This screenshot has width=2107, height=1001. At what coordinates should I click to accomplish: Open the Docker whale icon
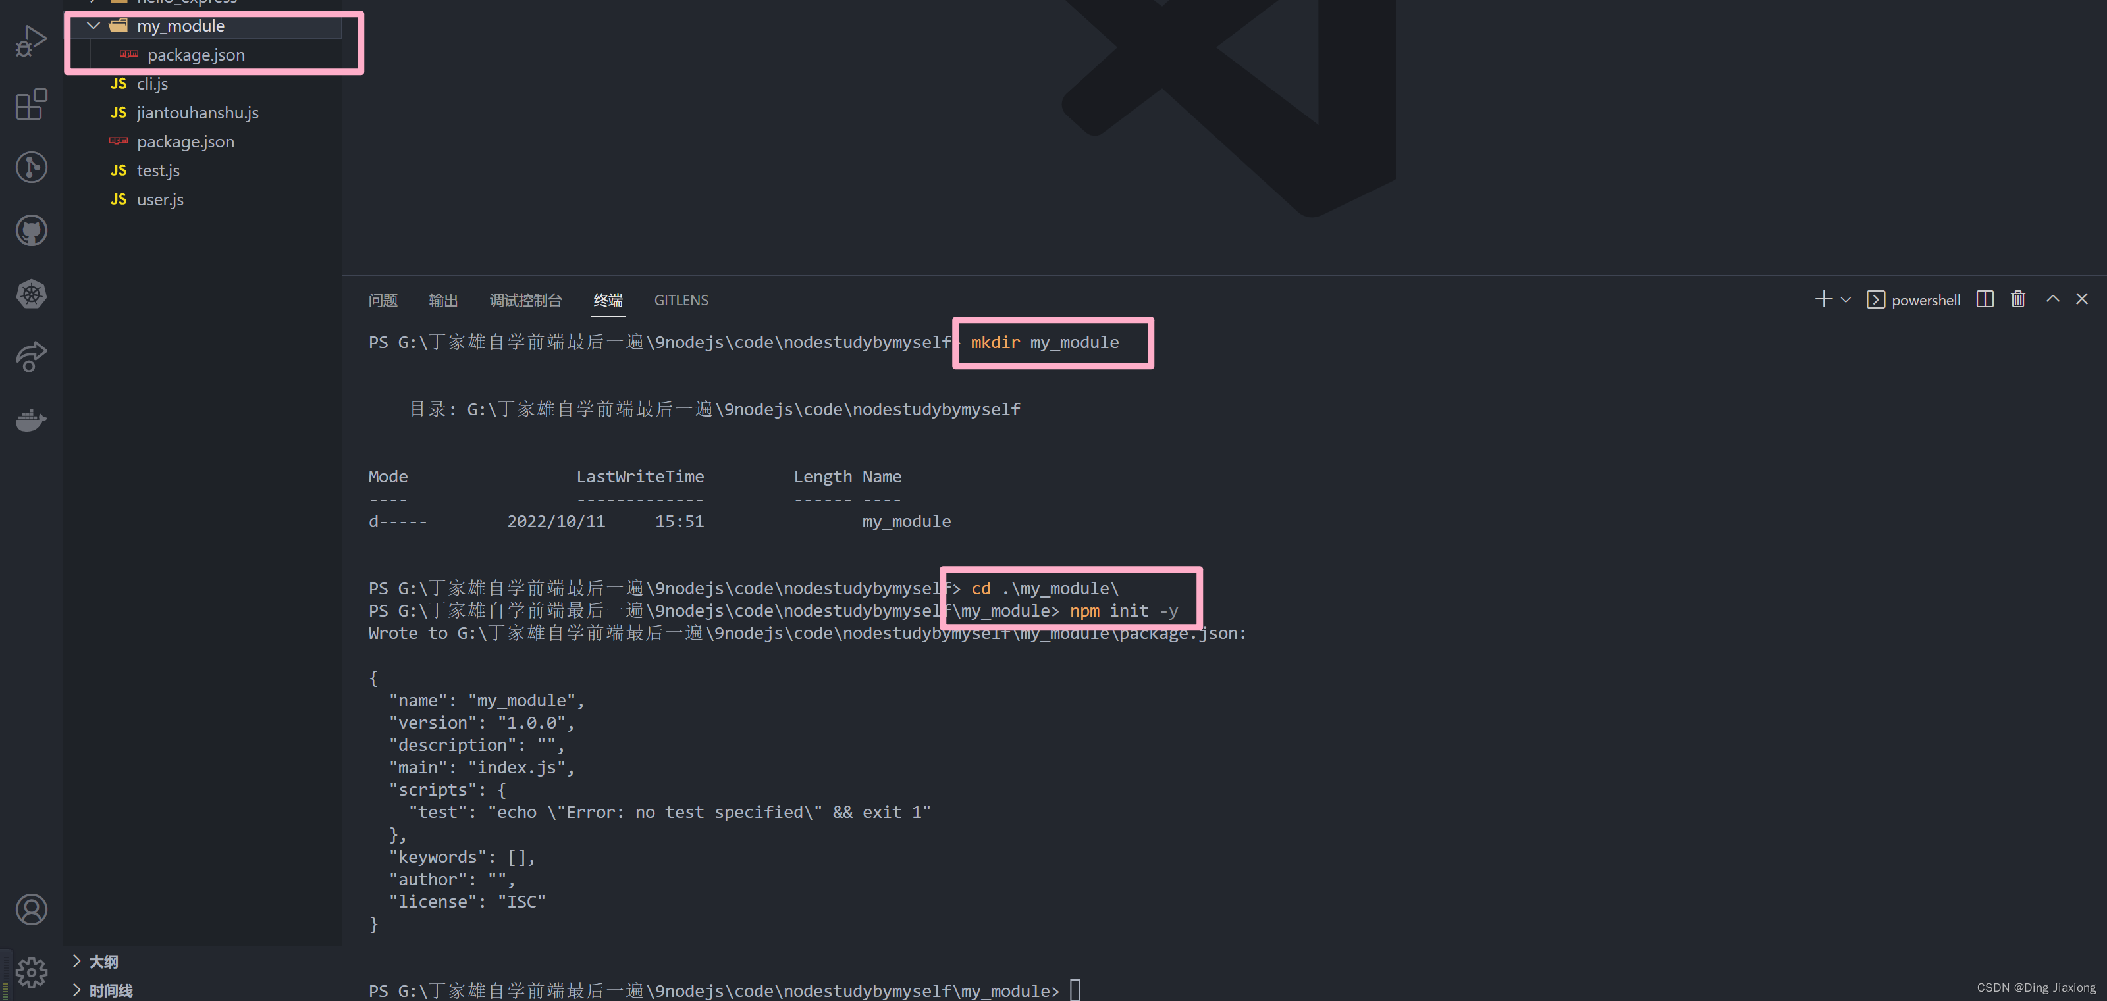pyautogui.click(x=31, y=419)
